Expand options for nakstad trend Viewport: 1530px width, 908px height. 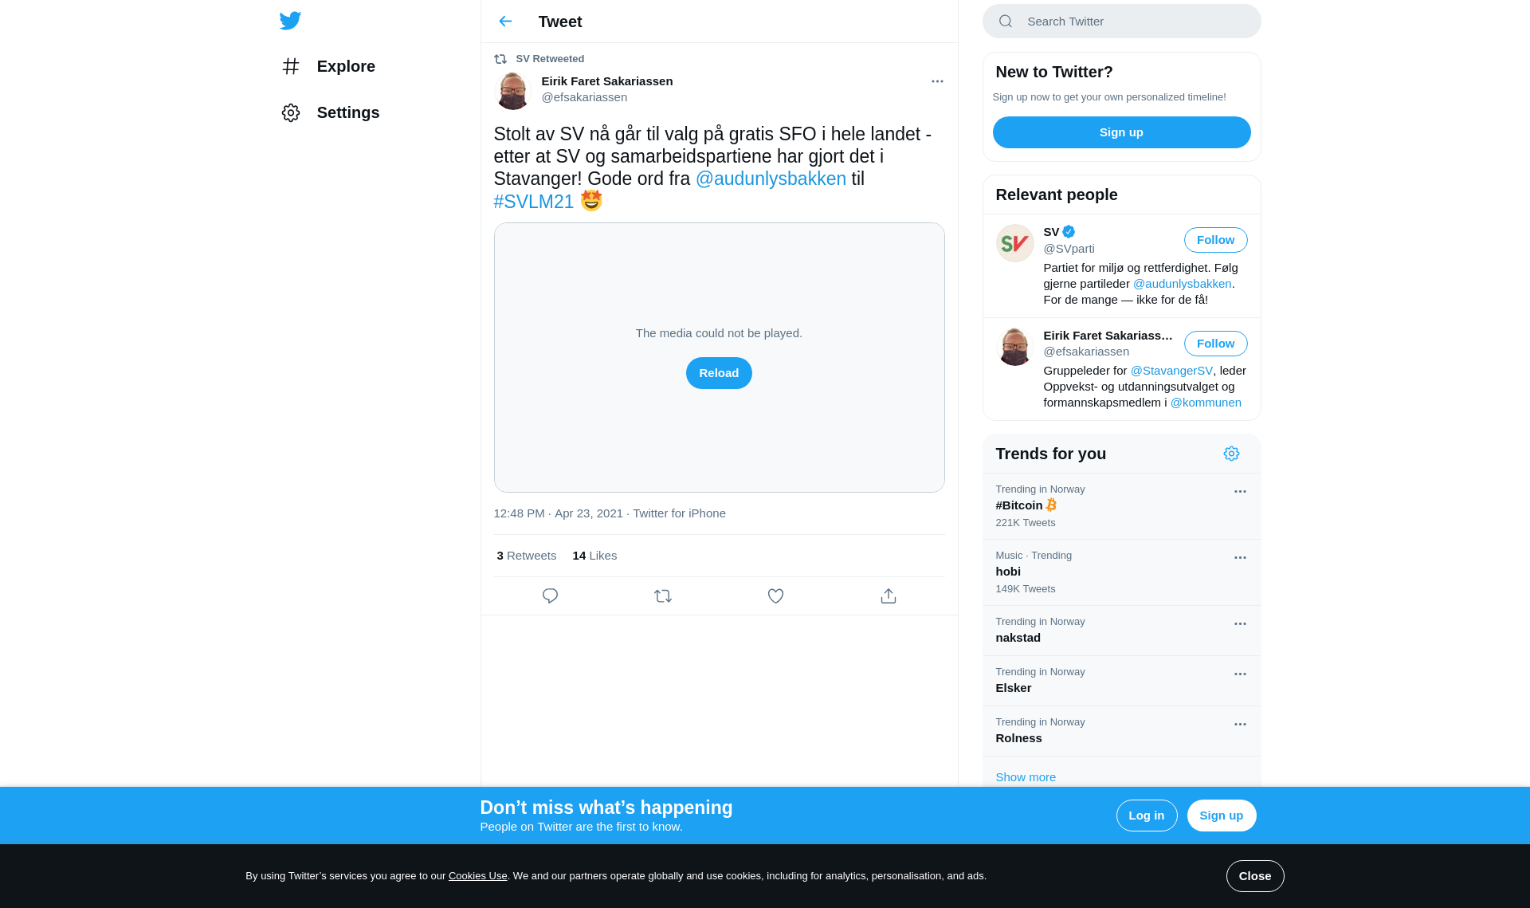(1240, 624)
